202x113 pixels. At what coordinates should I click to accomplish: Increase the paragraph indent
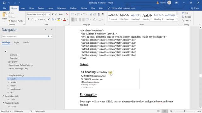click(94, 14)
